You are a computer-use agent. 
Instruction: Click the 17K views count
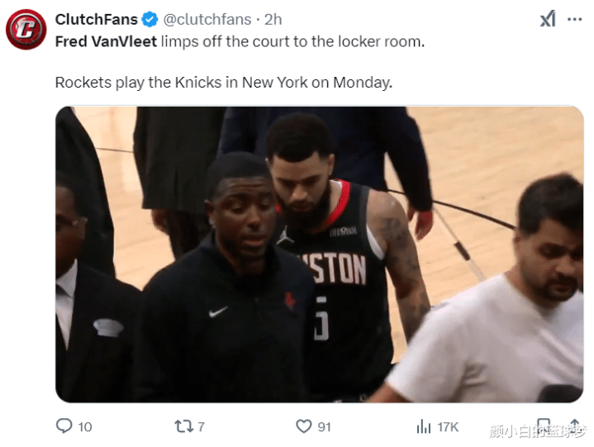point(448,427)
